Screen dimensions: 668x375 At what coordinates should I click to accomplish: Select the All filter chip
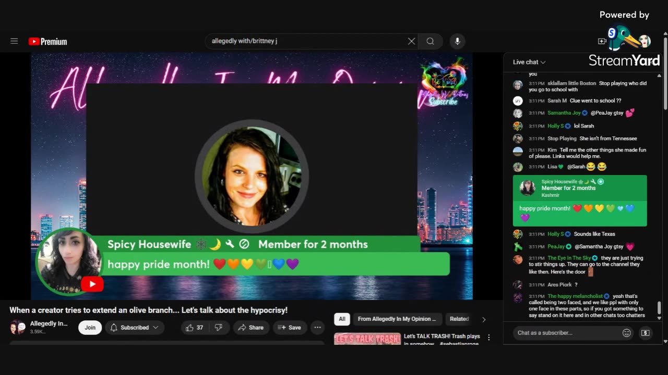342,319
